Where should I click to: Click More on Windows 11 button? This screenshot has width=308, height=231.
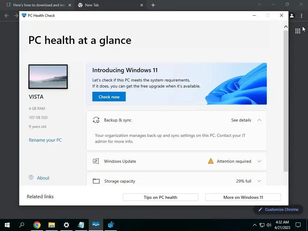[x=243, y=197]
